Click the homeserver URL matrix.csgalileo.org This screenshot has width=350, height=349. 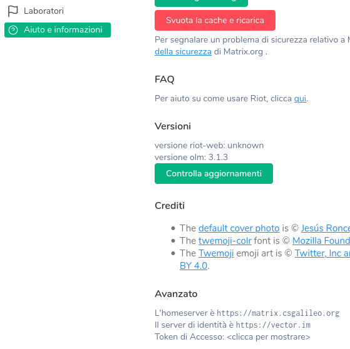click(278, 313)
